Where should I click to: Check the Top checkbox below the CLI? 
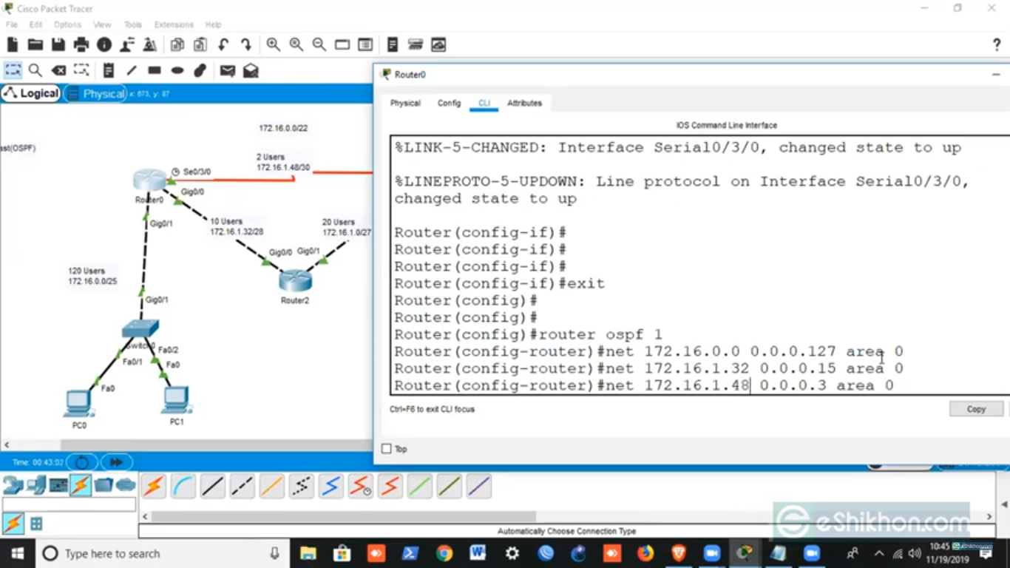(386, 448)
